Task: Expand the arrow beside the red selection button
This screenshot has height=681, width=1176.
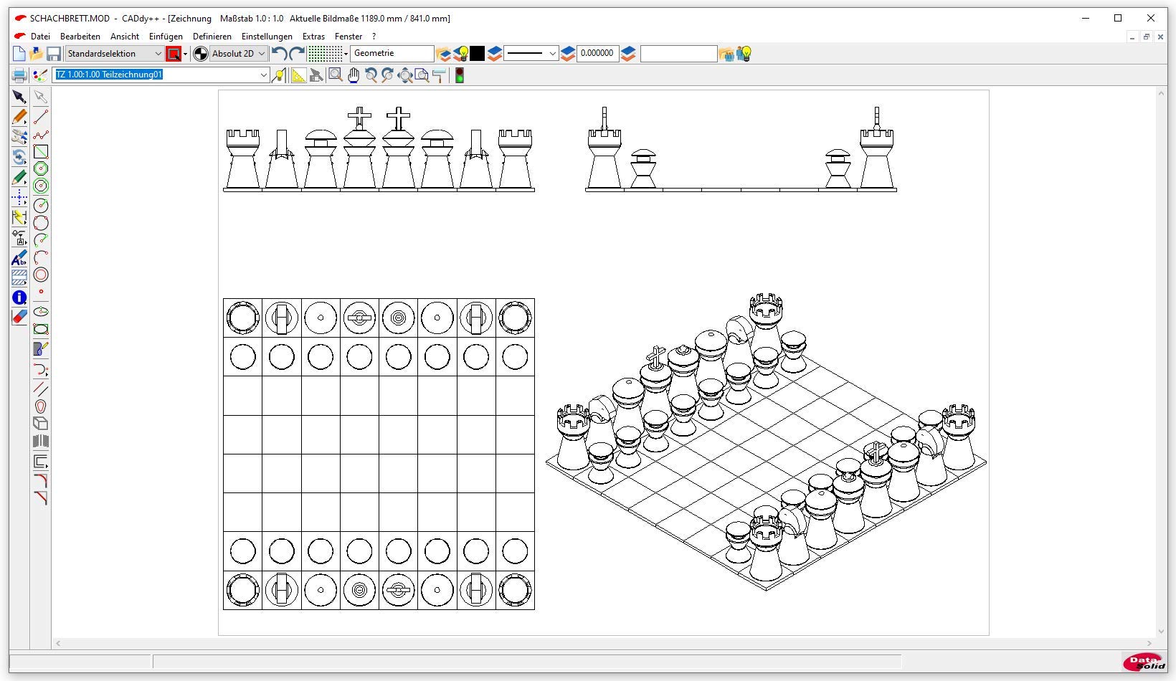Action: point(185,54)
